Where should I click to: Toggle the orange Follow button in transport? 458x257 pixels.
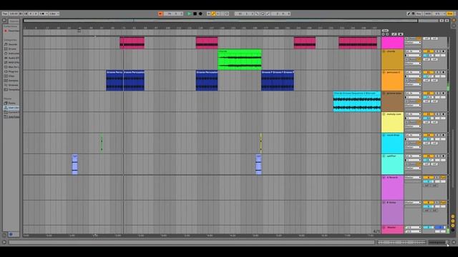pyautogui.click(x=160, y=14)
